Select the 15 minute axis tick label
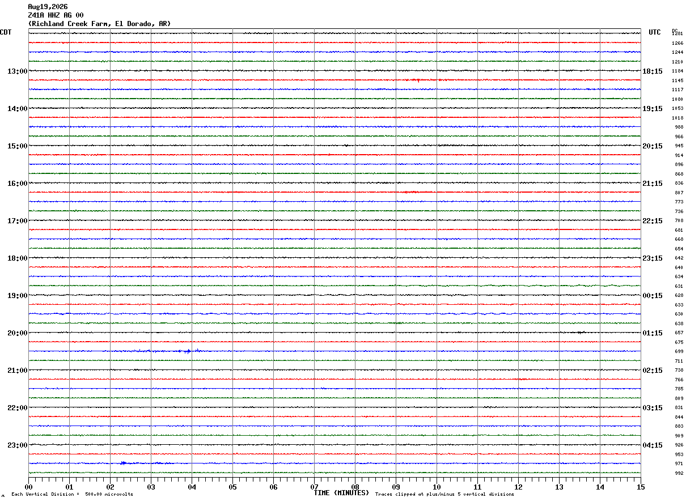686x502 pixels. tap(641, 487)
